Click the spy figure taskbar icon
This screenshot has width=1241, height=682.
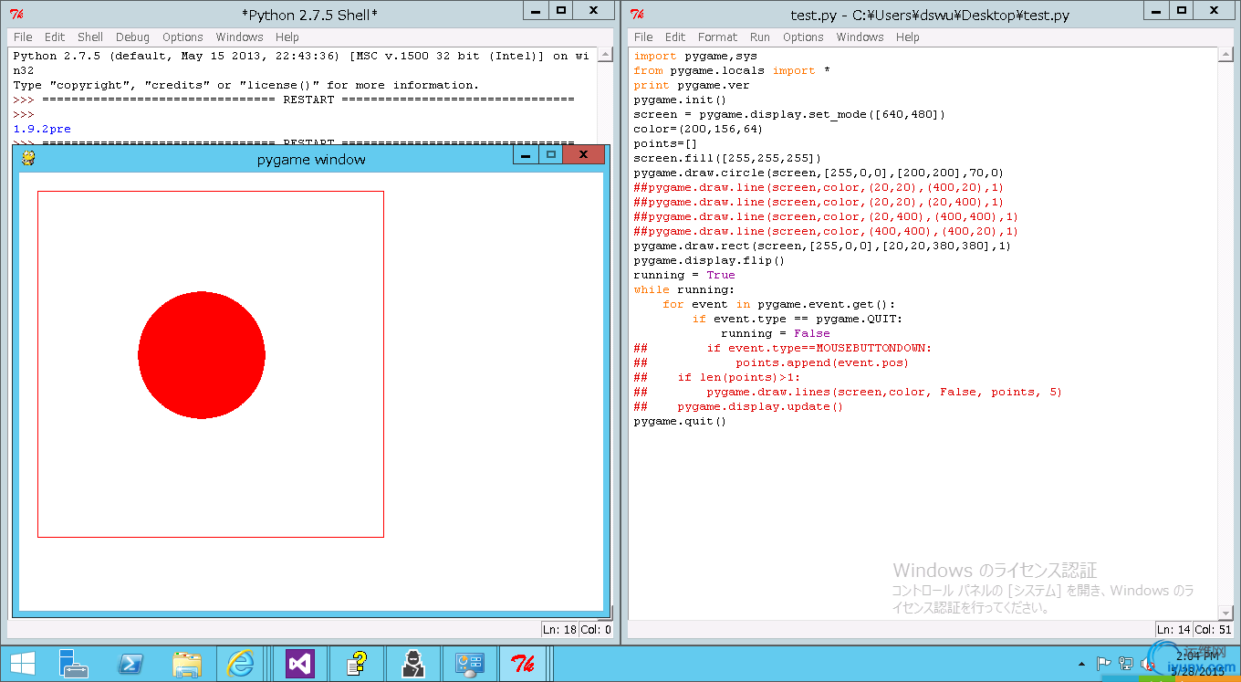coord(412,664)
